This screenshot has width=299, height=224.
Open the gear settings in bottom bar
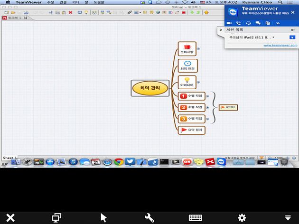[242, 217]
